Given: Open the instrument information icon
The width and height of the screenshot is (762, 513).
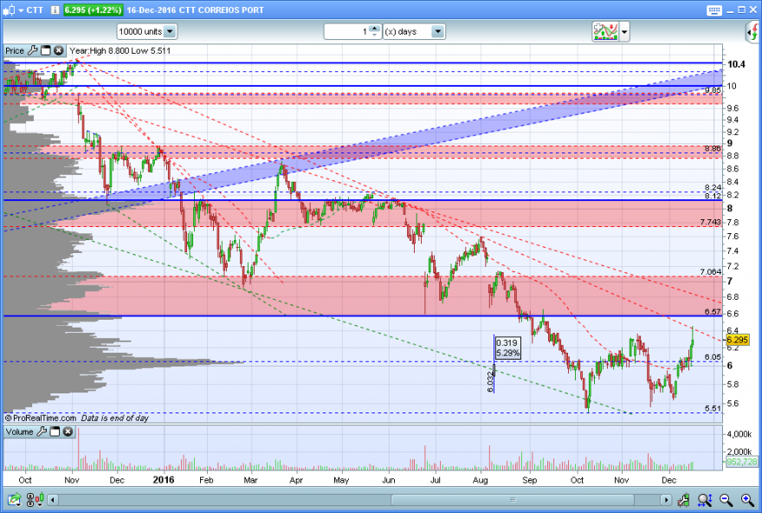Looking at the screenshot, I should point(55,10).
